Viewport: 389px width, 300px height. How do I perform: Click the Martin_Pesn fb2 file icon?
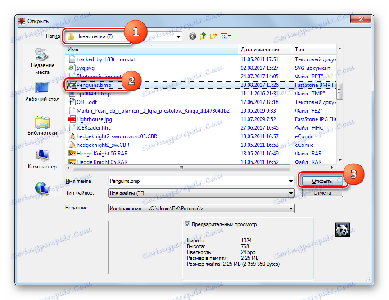(72, 110)
